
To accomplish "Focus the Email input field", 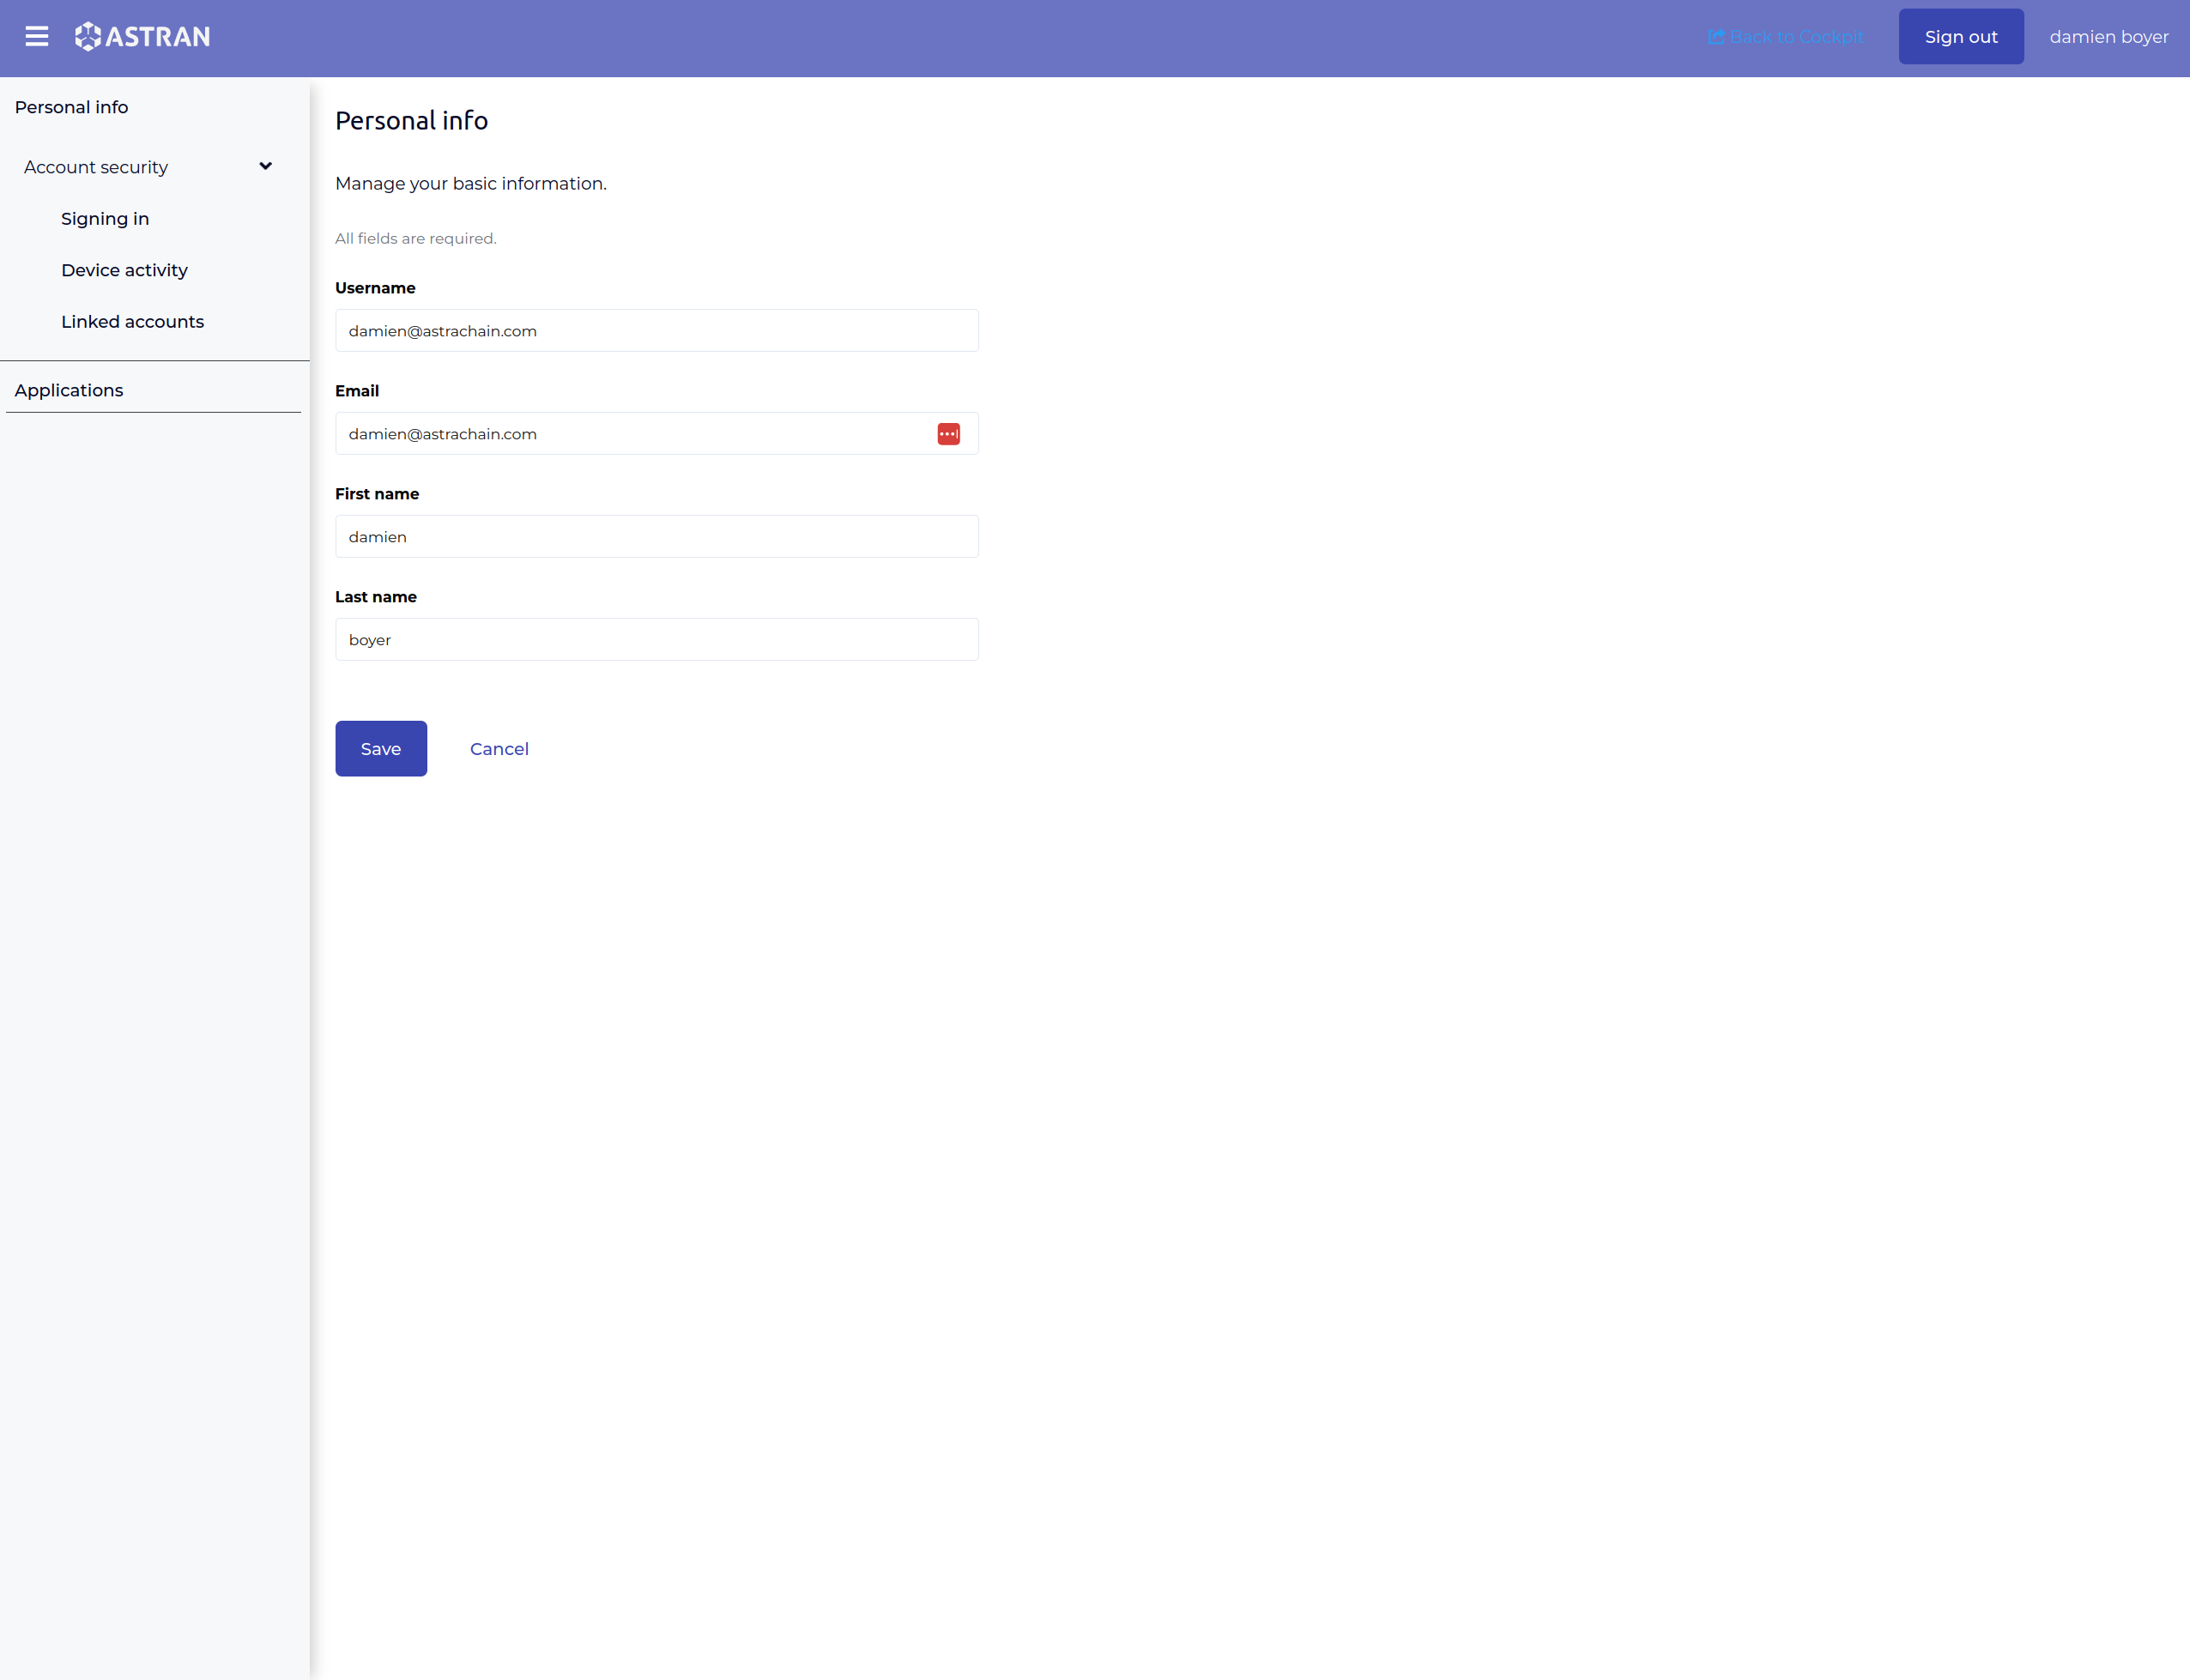I will pos(657,434).
